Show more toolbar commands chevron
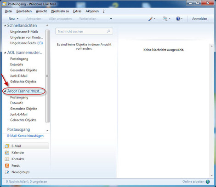This screenshot has width=216, height=187. click(111, 19)
